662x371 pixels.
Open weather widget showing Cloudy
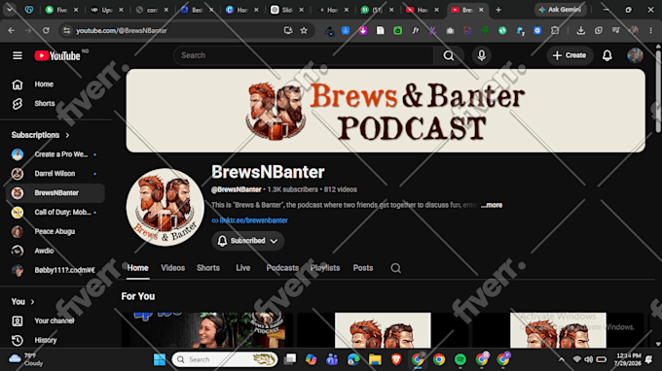click(27, 359)
